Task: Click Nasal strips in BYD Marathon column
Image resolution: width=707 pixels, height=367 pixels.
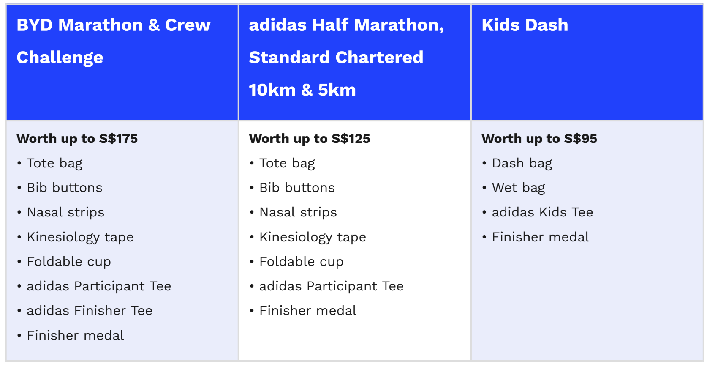Action: tap(65, 212)
